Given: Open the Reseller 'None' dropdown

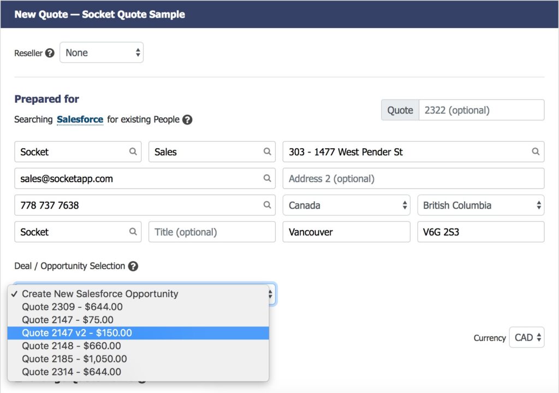Looking at the screenshot, I should tap(102, 52).
